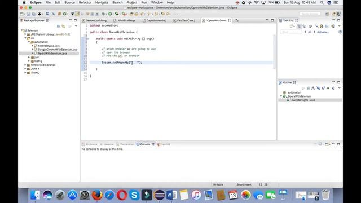Open the Project menu
The height and width of the screenshot is (203, 361).
[131, 2]
